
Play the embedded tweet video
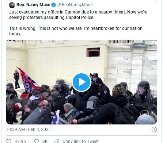[x=81, y=82]
